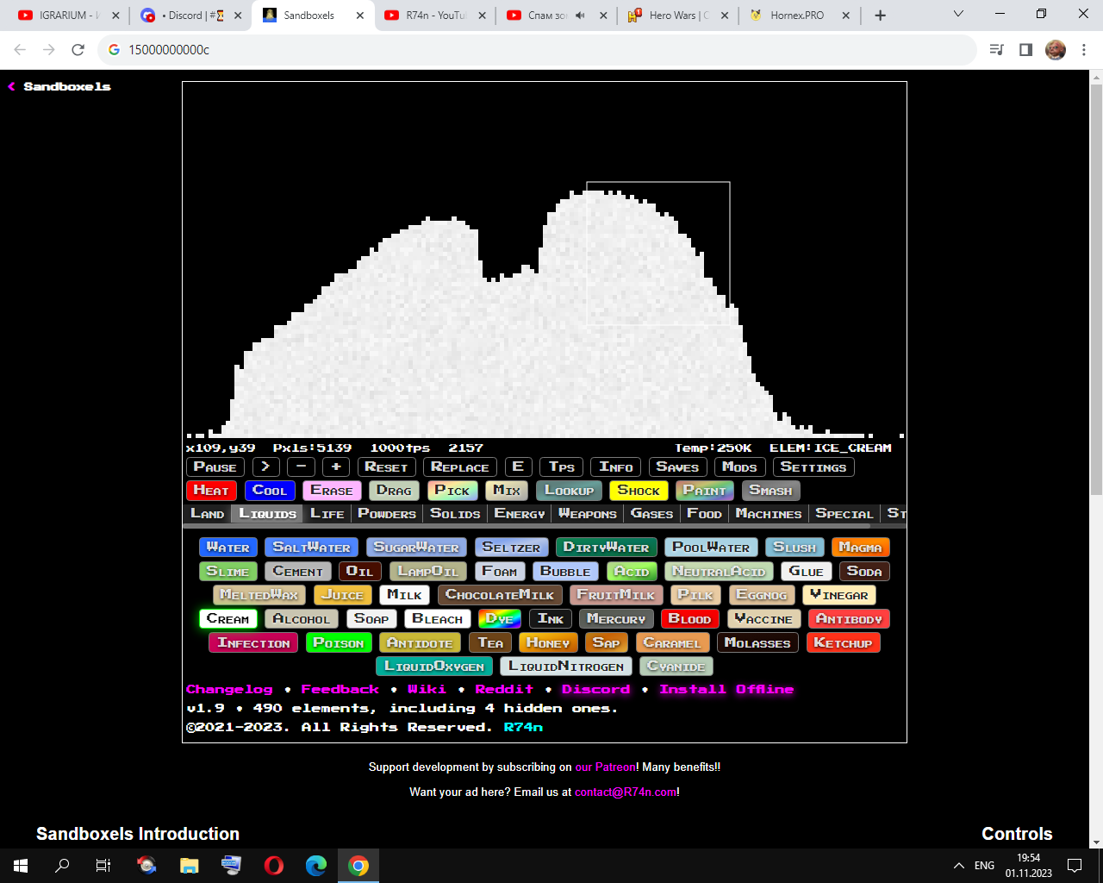Reload the page with the refresh icon
The height and width of the screenshot is (883, 1103).
click(78, 50)
